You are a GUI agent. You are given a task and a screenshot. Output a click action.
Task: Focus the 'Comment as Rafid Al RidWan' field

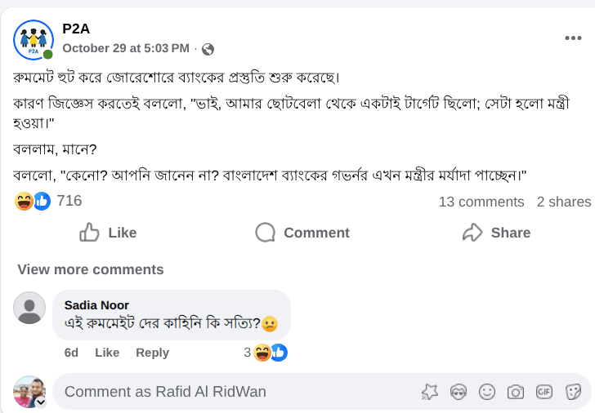click(x=229, y=392)
